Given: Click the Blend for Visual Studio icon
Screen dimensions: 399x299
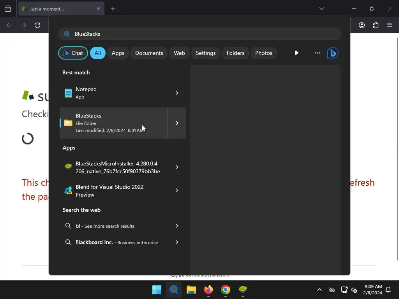Looking at the screenshot, I should pos(68,190).
